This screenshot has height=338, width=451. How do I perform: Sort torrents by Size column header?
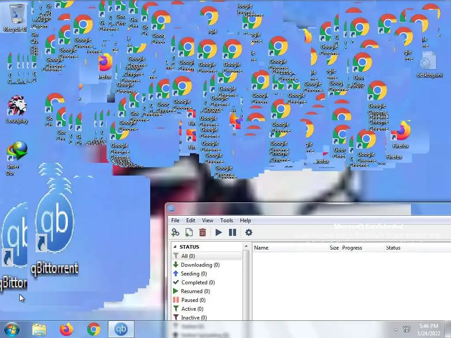318,247
